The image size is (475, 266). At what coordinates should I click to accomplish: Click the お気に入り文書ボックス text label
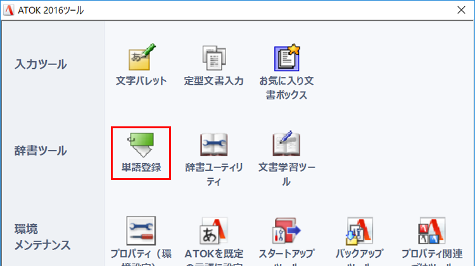pos(286,88)
